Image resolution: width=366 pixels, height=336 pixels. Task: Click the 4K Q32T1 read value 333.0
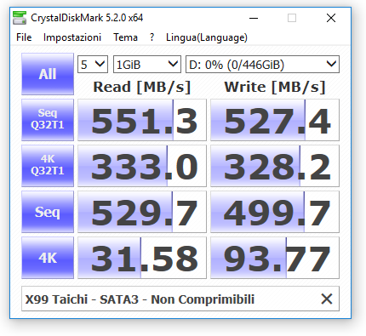tap(142, 166)
